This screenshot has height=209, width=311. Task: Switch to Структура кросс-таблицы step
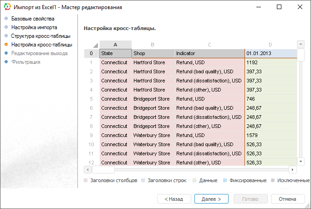tap(41, 36)
